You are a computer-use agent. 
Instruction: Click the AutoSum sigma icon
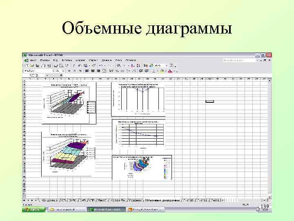pyautogui.click(x=124, y=65)
